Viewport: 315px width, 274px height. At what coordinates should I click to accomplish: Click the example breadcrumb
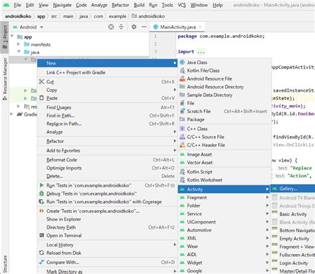tap(118, 16)
